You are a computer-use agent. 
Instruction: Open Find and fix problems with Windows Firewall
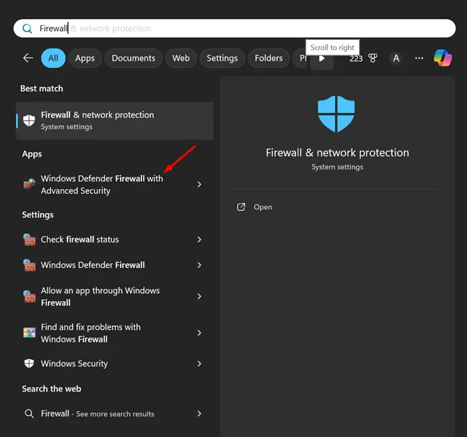point(113,333)
